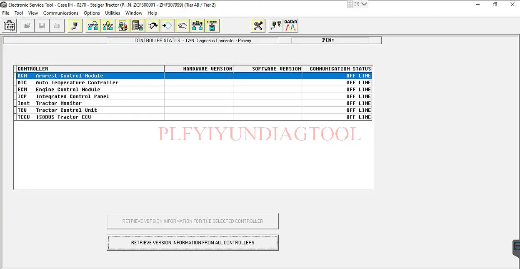
Task: Click the CONTROLLER column header
Action: (90, 69)
